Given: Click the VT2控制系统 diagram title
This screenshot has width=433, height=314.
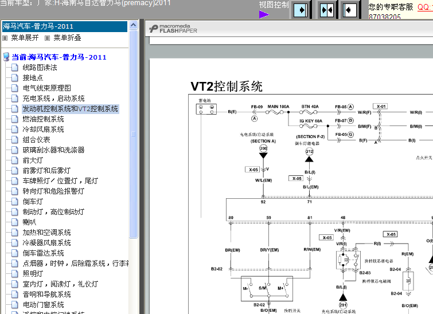Looking at the screenshot, I should (227, 87).
